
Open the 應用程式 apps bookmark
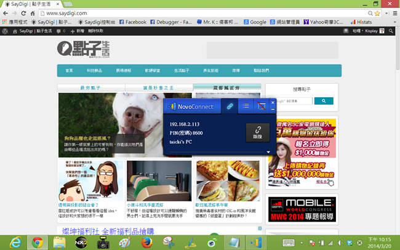15,22
